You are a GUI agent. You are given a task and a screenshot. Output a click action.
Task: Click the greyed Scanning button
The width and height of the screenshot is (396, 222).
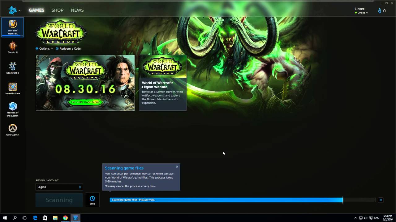(x=59, y=200)
